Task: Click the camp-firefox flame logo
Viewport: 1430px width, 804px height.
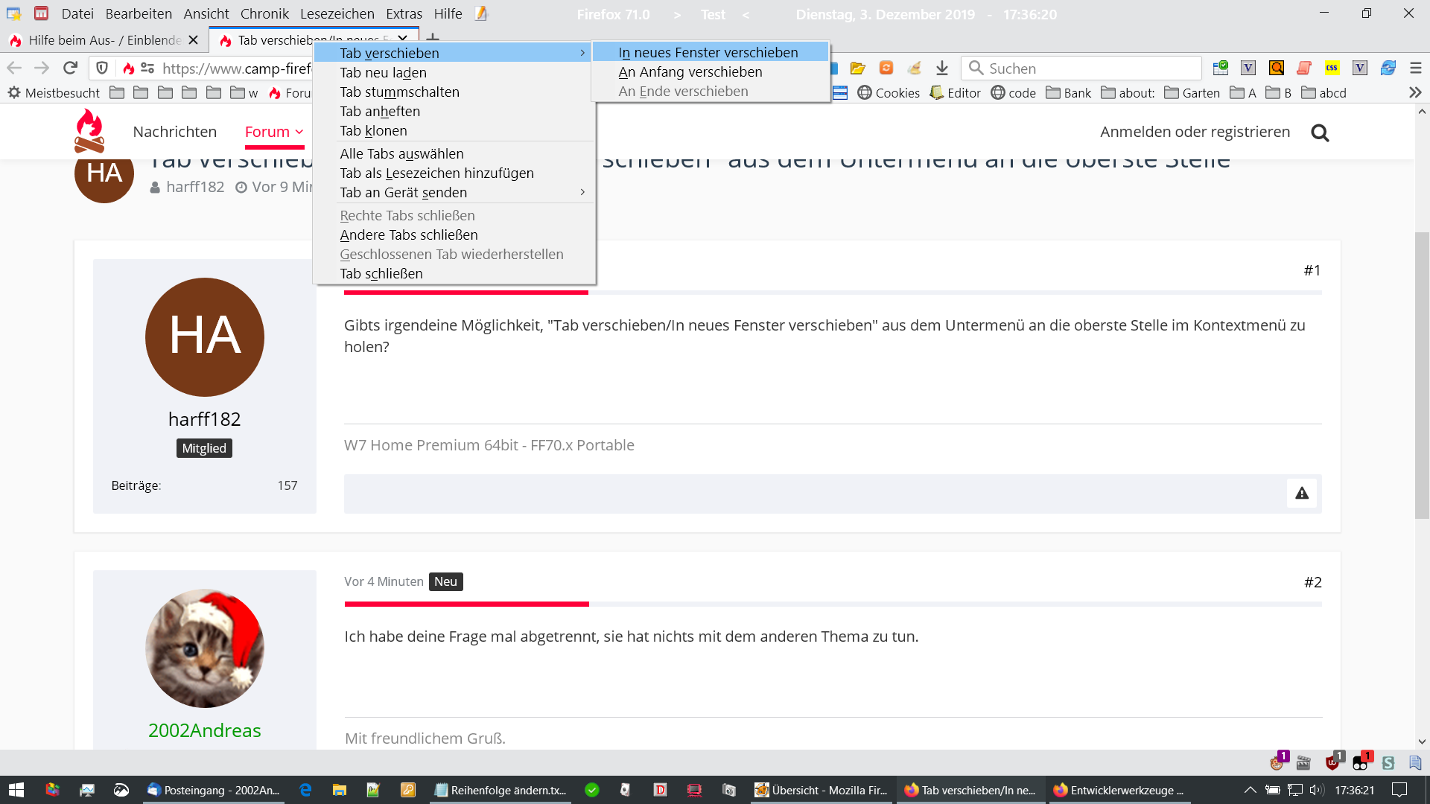Action: [89, 131]
